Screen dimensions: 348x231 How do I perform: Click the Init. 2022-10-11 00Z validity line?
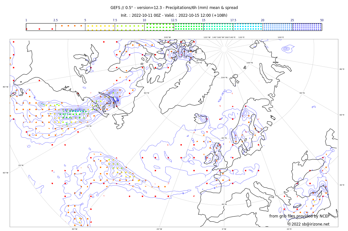pos(174,15)
